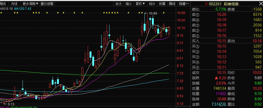Select the 买⑤ bid row at 10.11

pos(227,67)
